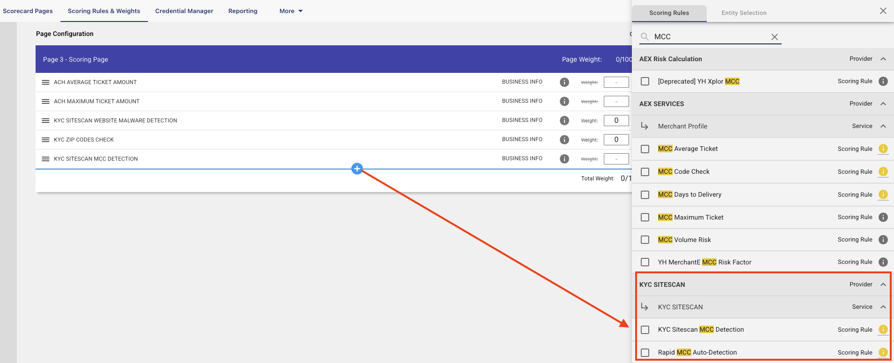
Task: Click weight box for KYC Sitescan MCC Detection
Action: [616, 159]
